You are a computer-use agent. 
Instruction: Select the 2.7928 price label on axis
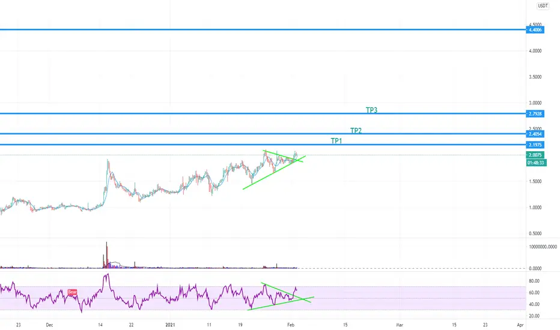coord(535,114)
